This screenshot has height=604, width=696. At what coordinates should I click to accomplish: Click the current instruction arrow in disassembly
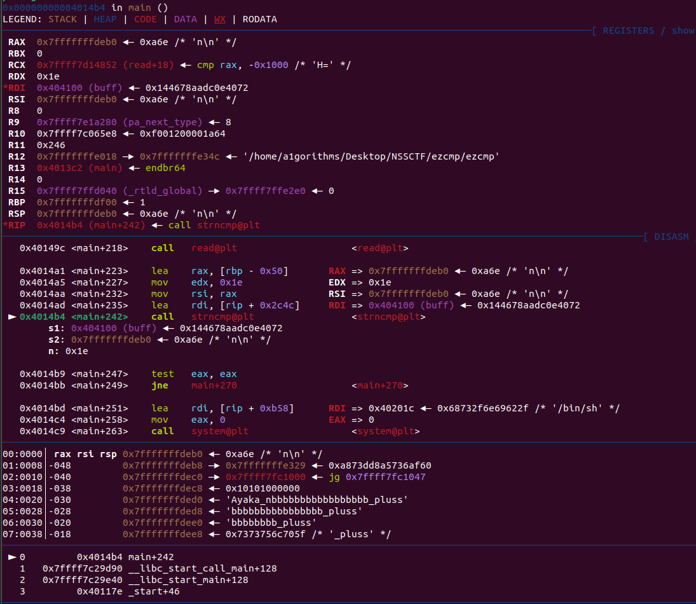pos(11,317)
